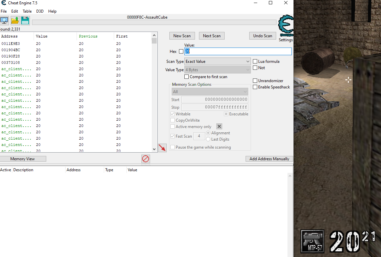Click the results list scrollbar thumb
The height and width of the screenshot is (257, 381).
154,41
